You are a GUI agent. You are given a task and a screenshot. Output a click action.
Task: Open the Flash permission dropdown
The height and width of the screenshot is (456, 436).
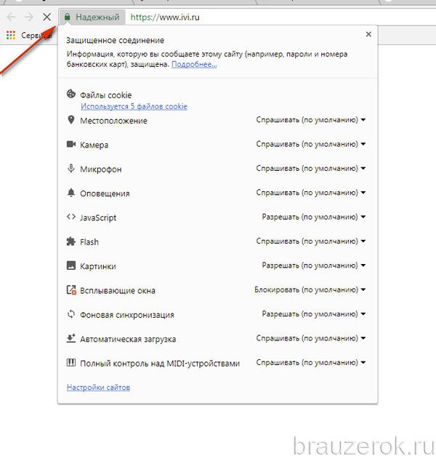click(311, 241)
